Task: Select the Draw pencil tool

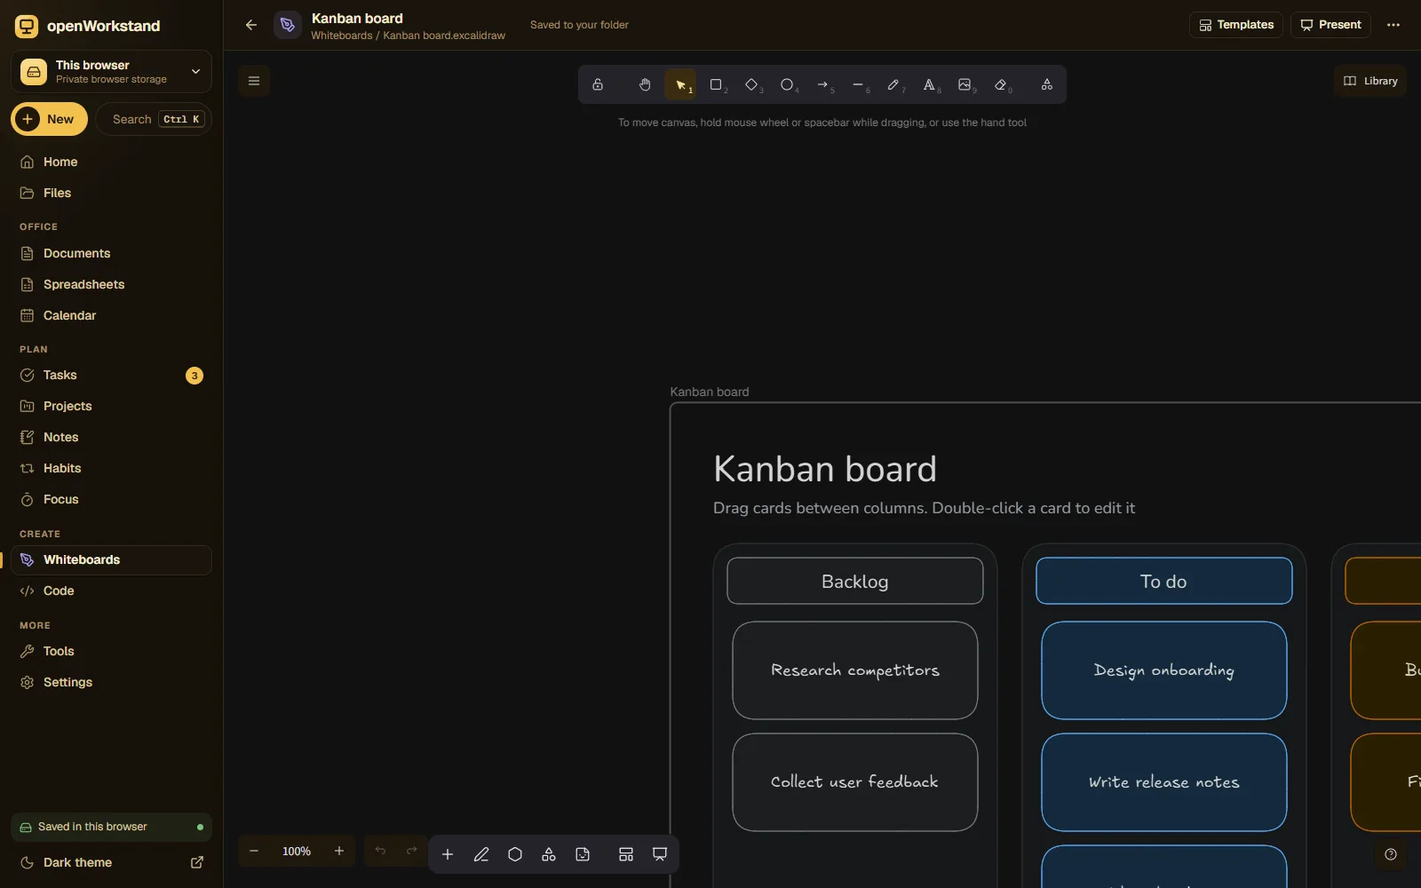Action: pyautogui.click(x=893, y=84)
